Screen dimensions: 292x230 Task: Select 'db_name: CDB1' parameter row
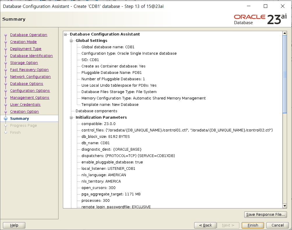(95, 143)
